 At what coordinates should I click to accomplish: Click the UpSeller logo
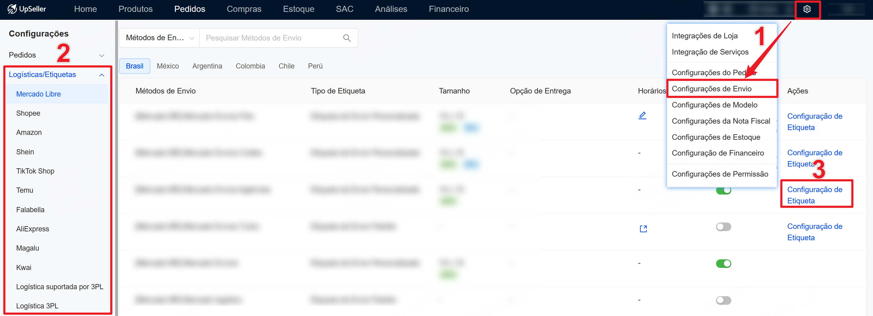pos(27,9)
